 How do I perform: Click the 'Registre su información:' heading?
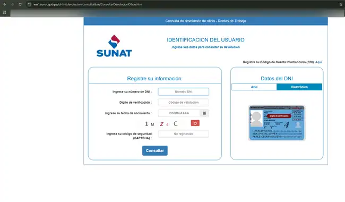(154, 79)
